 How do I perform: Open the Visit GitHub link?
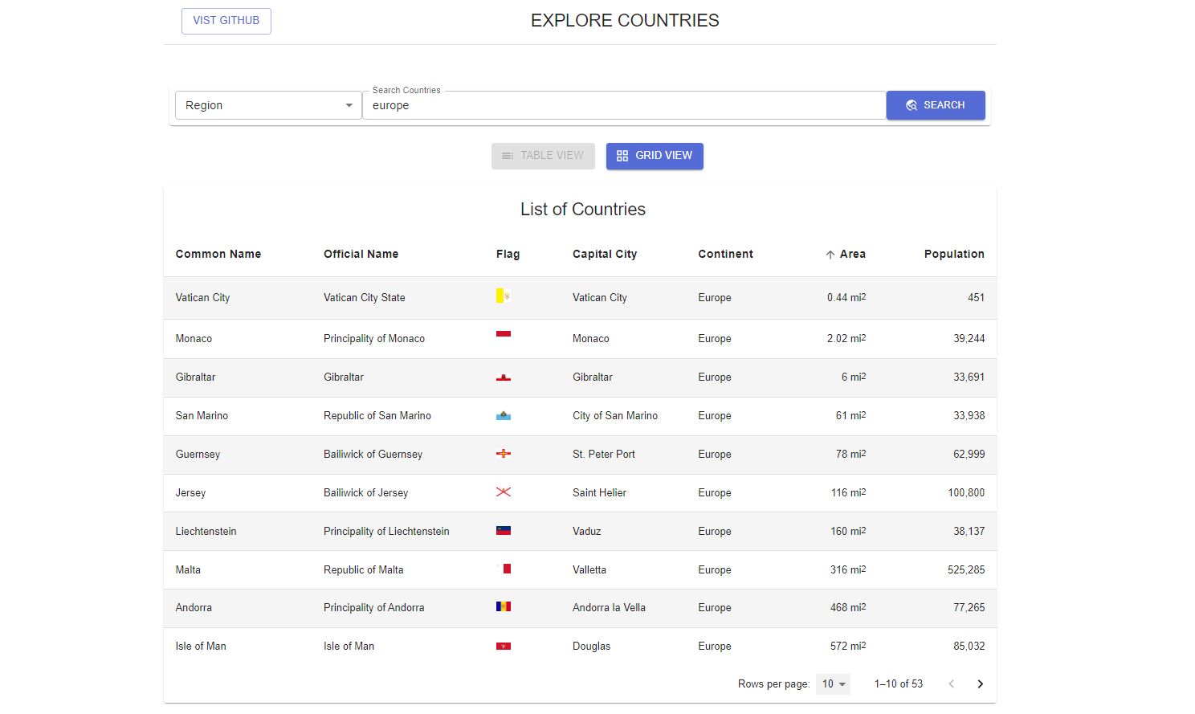[226, 21]
